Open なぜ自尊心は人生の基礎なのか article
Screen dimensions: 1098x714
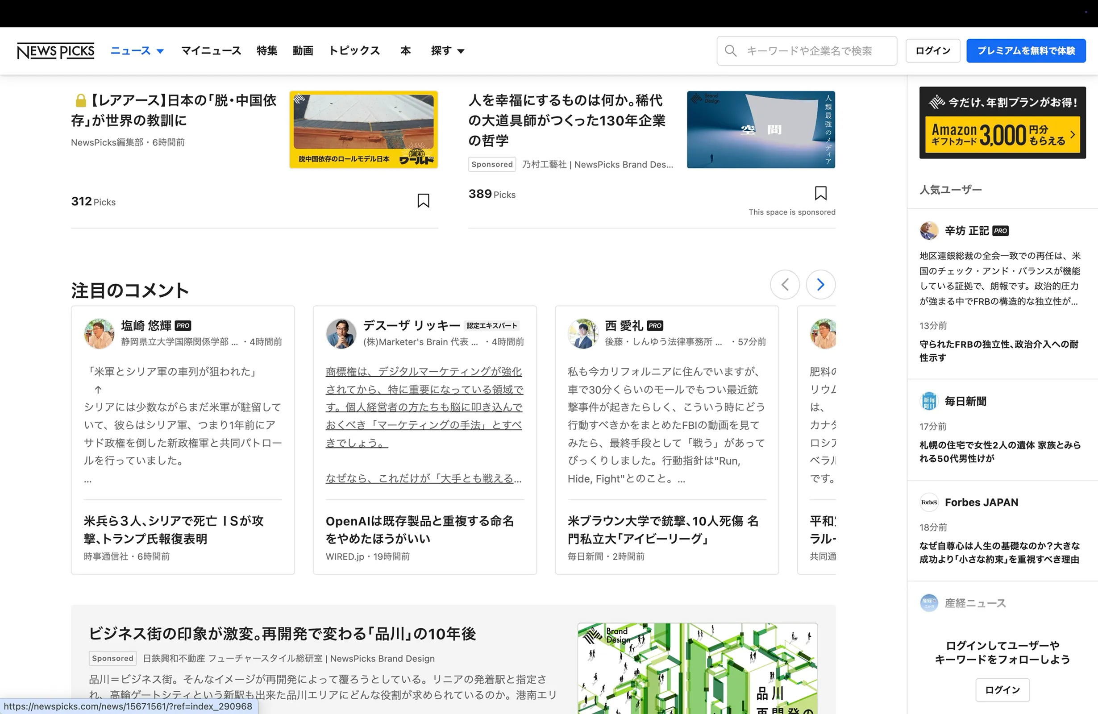[999, 552]
